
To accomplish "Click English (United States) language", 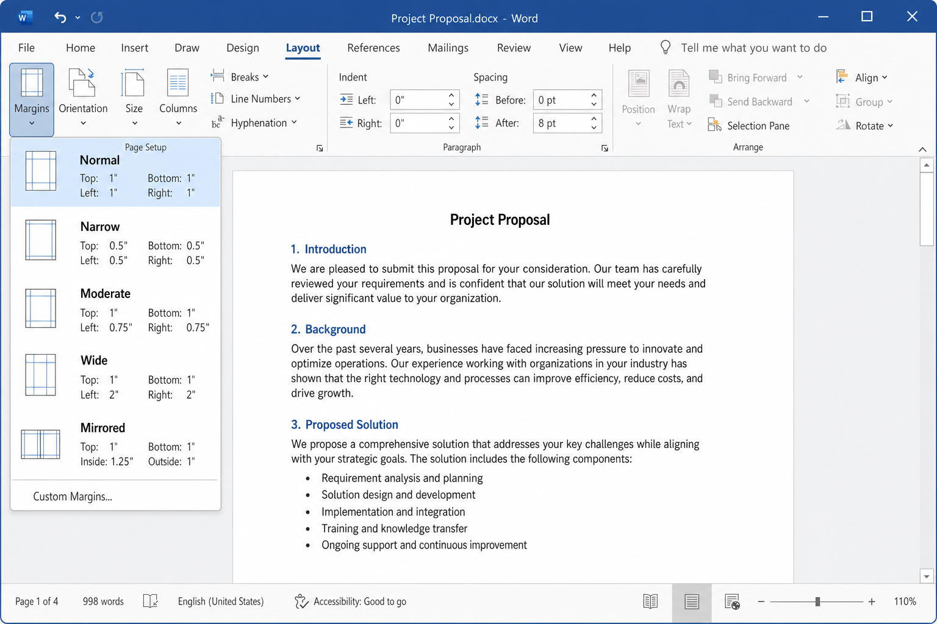I will (221, 601).
